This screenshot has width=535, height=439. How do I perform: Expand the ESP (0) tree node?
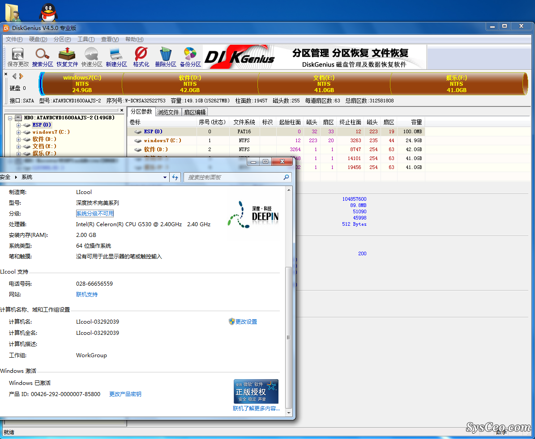tap(18, 125)
